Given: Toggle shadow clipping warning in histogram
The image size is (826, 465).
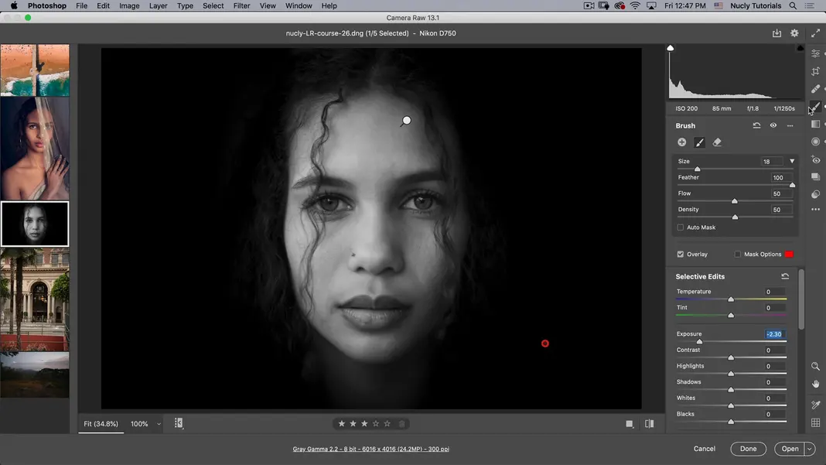Looking at the screenshot, I should coord(670,48).
